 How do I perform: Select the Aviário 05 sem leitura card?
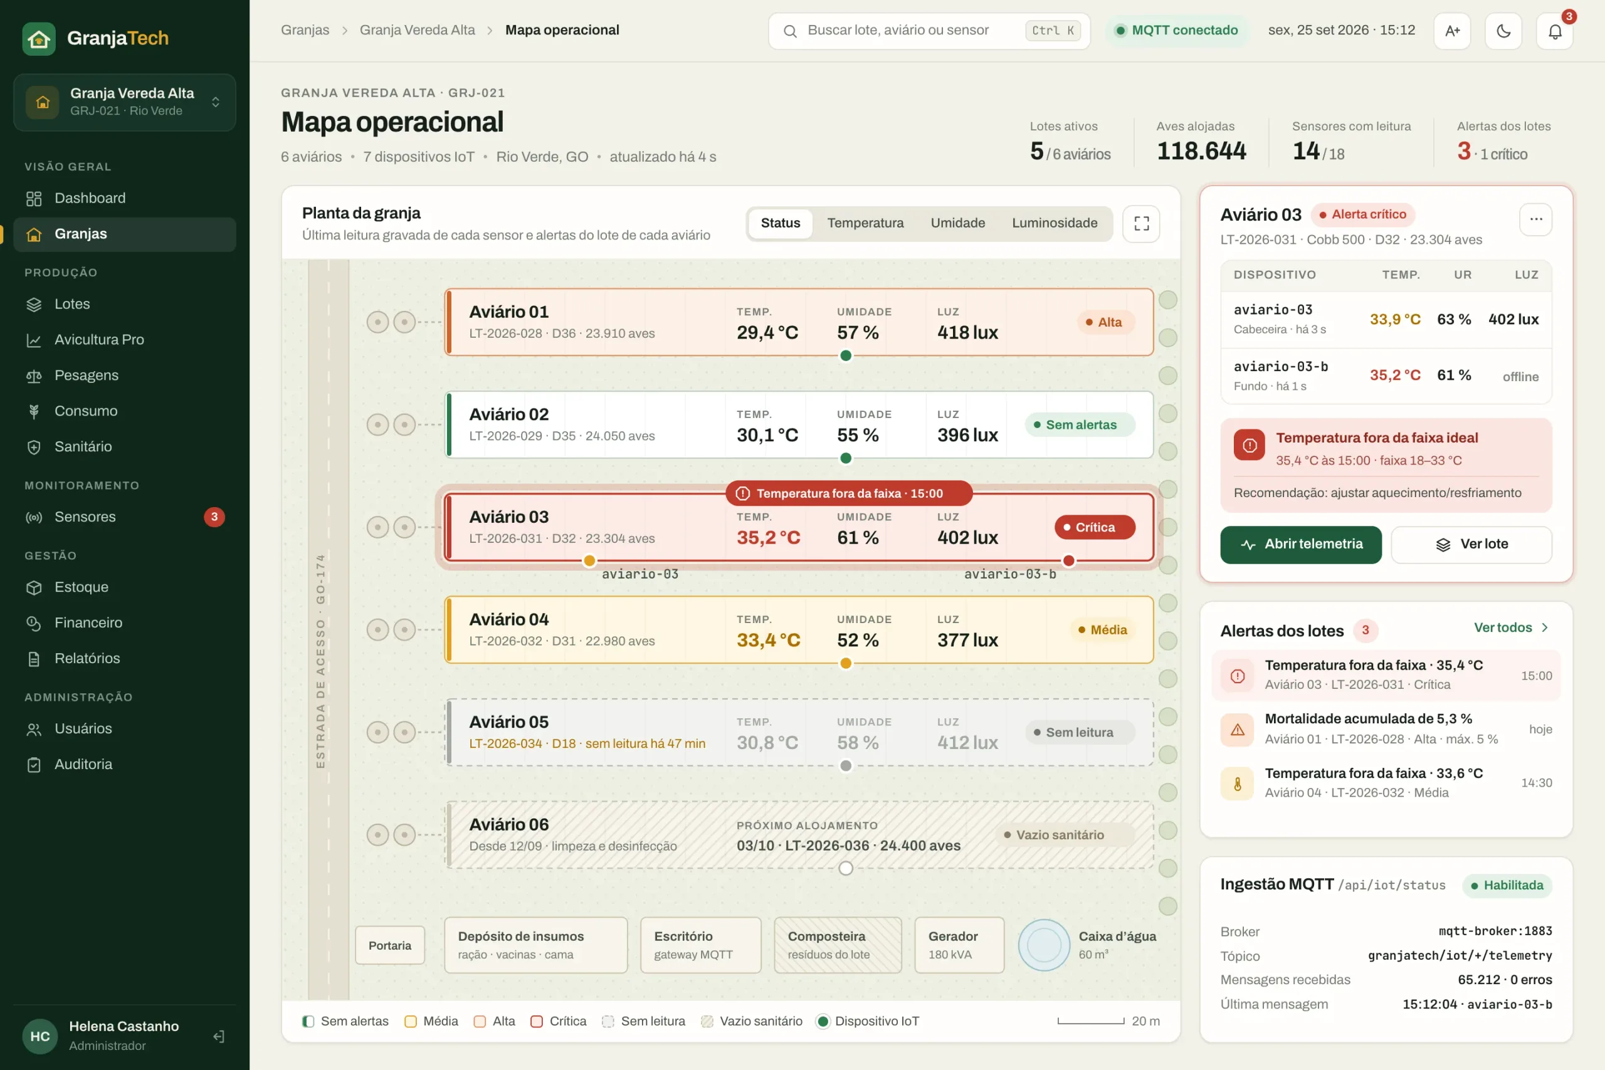[x=799, y=732]
